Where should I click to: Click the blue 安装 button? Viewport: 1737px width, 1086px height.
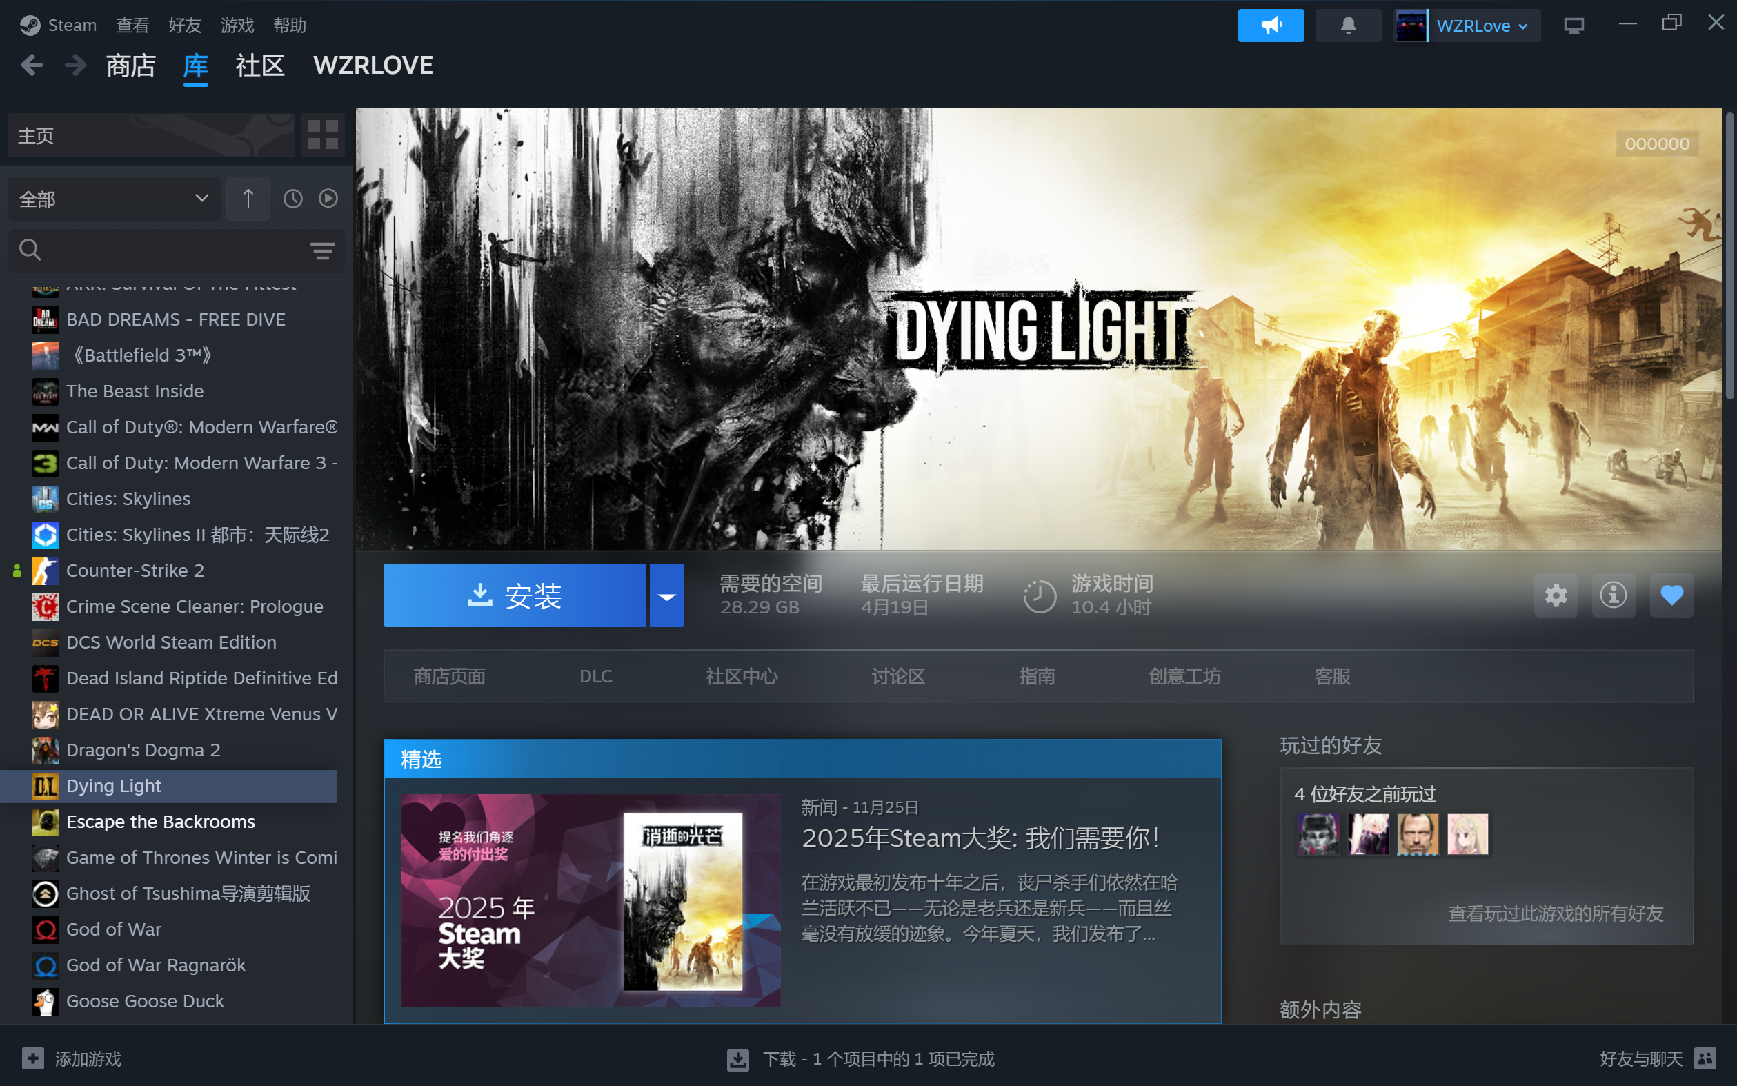[x=514, y=595]
